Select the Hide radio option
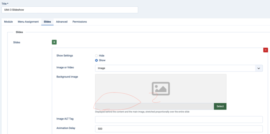The image size is (270, 134). [x=97, y=56]
